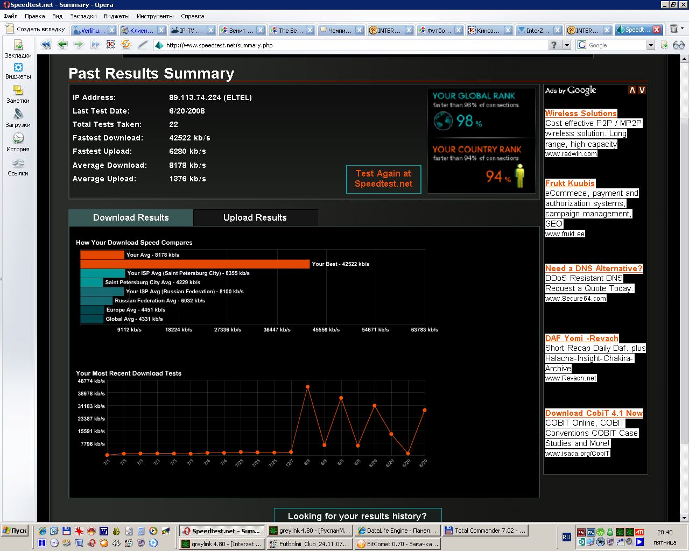
Task: Open the Frukt Kuubis ad link
Action: click(570, 183)
